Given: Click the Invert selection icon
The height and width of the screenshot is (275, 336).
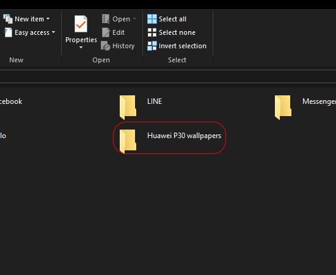Looking at the screenshot, I should click(x=152, y=46).
